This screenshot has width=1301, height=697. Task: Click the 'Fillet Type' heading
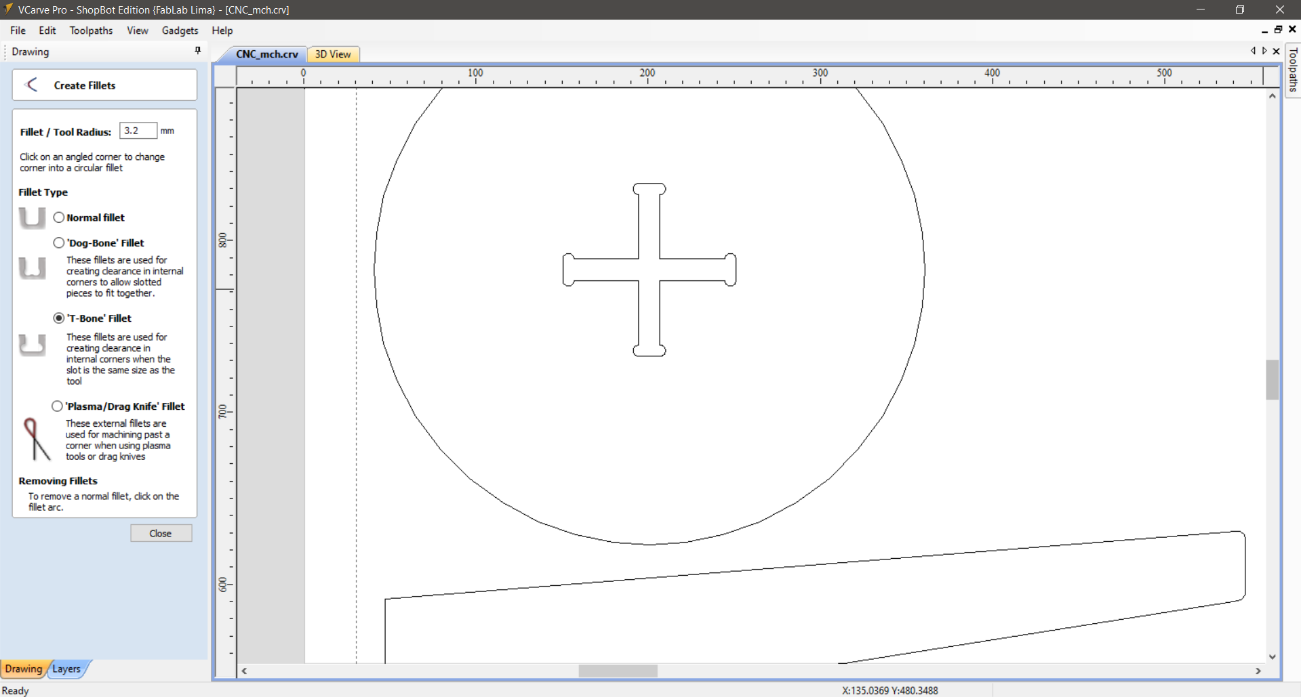tap(43, 192)
